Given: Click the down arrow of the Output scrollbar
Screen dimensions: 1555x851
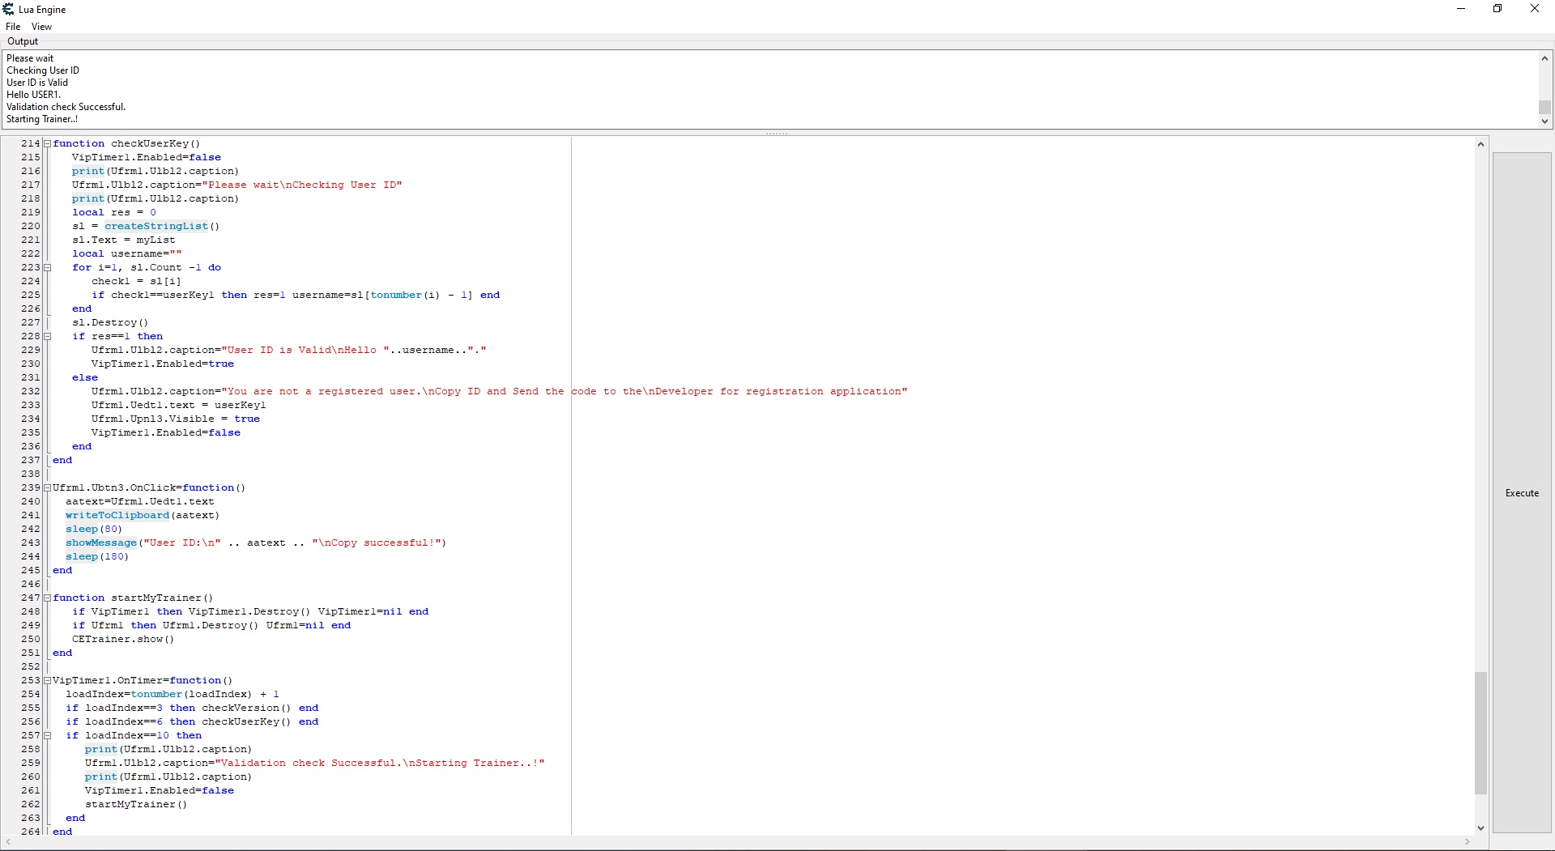Looking at the screenshot, I should click(1544, 121).
